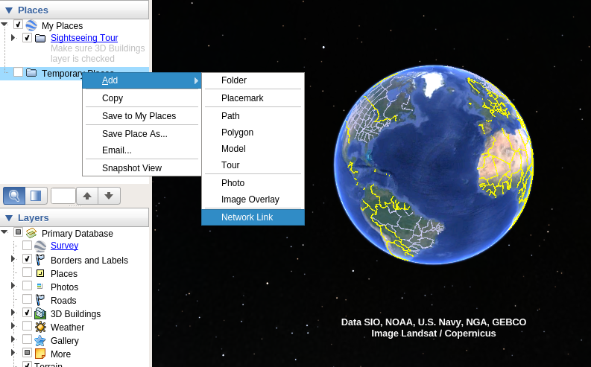This screenshot has width=591, height=367.
Task: Choose Save Place As... option
Action: tap(142, 134)
